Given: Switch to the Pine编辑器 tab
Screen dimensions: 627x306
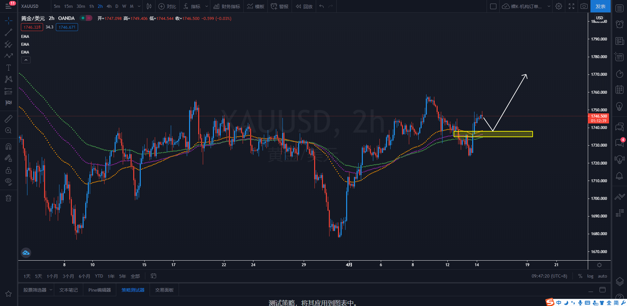Looking at the screenshot, I should tap(100, 290).
